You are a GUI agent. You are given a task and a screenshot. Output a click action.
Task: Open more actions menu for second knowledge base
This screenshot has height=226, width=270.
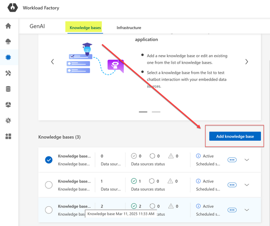tap(232, 185)
